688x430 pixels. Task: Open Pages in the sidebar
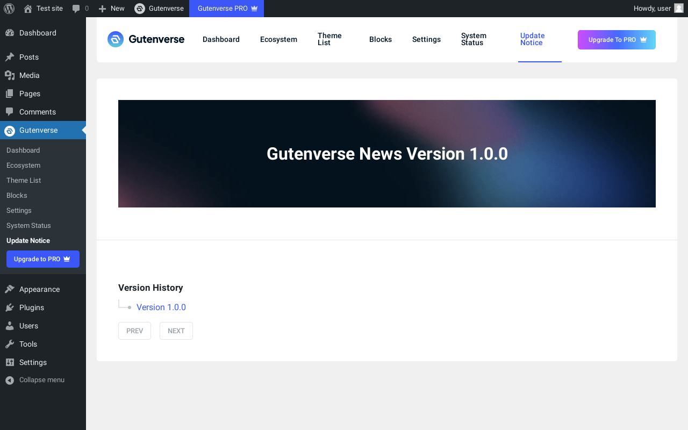(43, 94)
